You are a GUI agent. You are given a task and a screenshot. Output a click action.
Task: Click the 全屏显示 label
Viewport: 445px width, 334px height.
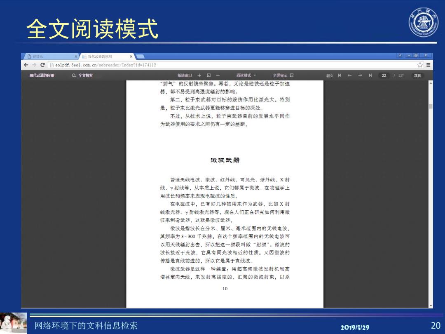click(280, 75)
